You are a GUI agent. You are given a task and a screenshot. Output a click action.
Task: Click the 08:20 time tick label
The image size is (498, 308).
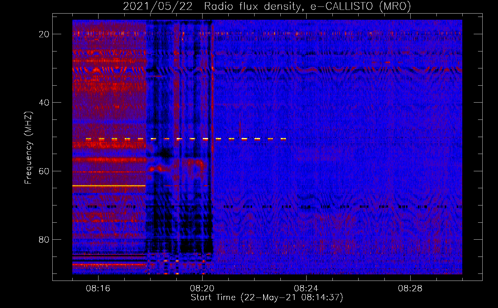tap(202, 289)
